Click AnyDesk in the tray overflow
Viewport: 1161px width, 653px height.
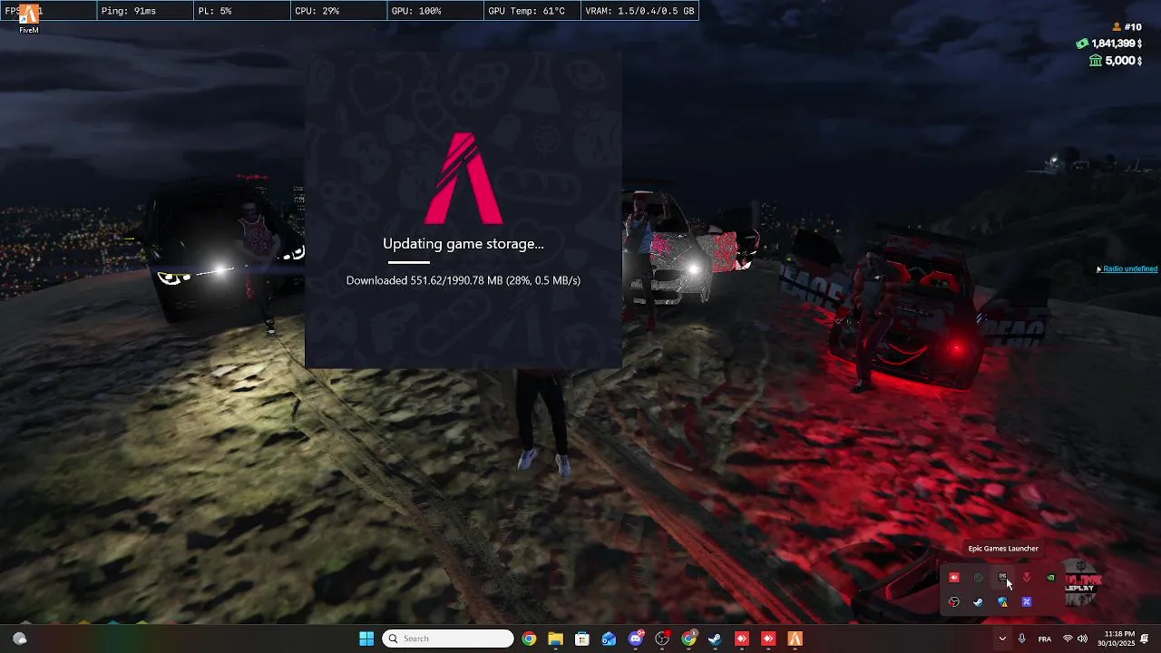tap(954, 577)
